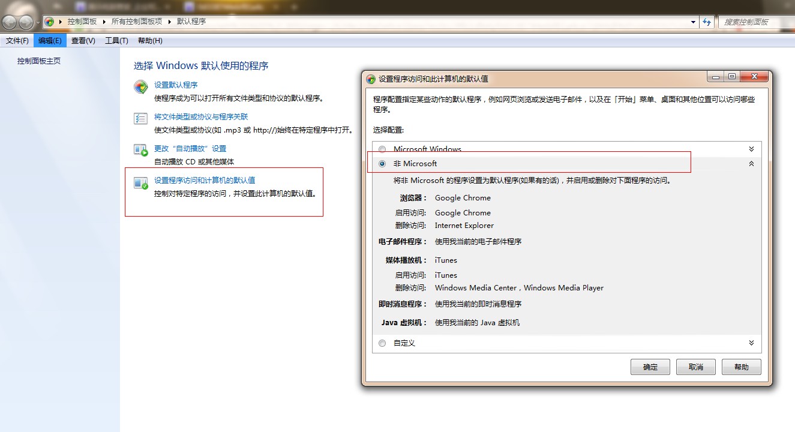Open the recent pages dropdown beside navigation arrows
This screenshot has width=795, height=432.
click(38, 23)
